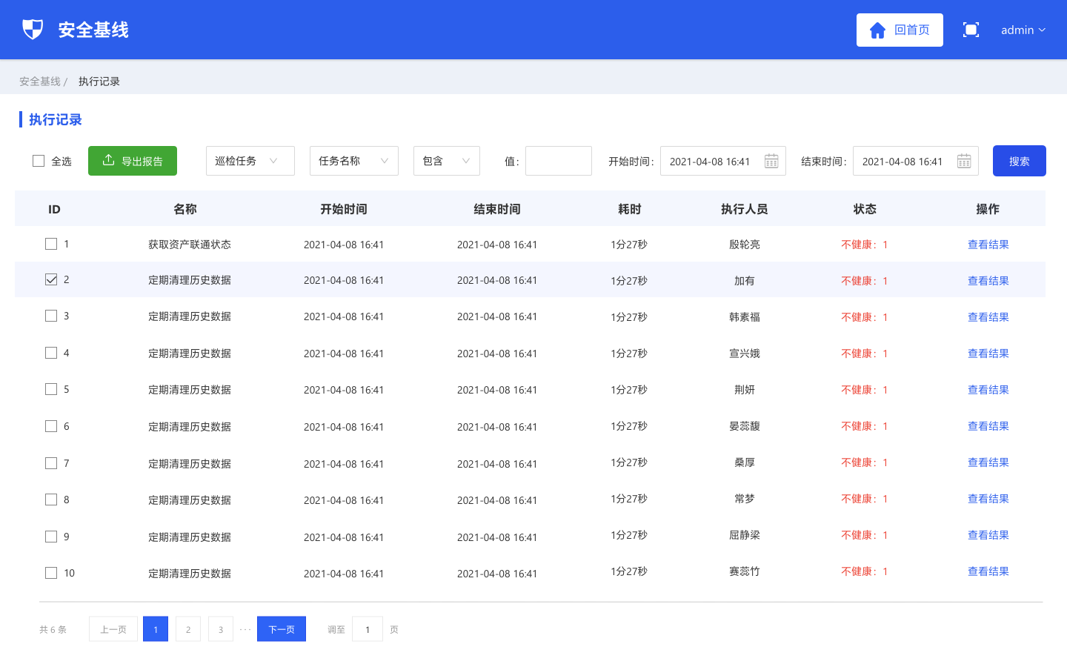This screenshot has width=1067, height=667.
Task: Check the row 6 checkbox
Action: point(51,426)
